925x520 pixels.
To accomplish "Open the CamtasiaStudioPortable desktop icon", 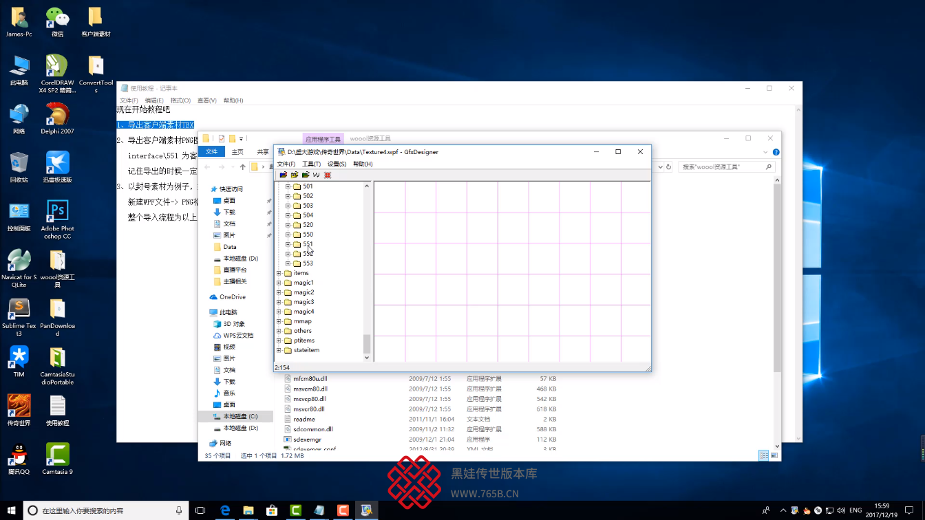I will [57, 366].
